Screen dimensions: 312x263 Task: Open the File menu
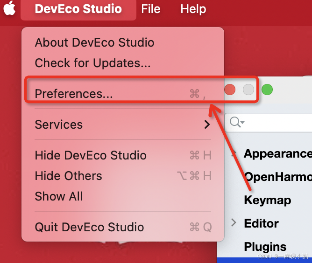(150, 9)
